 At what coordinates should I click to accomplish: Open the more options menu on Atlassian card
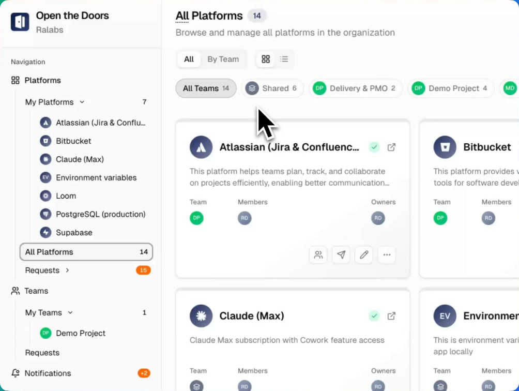click(387, 255)
